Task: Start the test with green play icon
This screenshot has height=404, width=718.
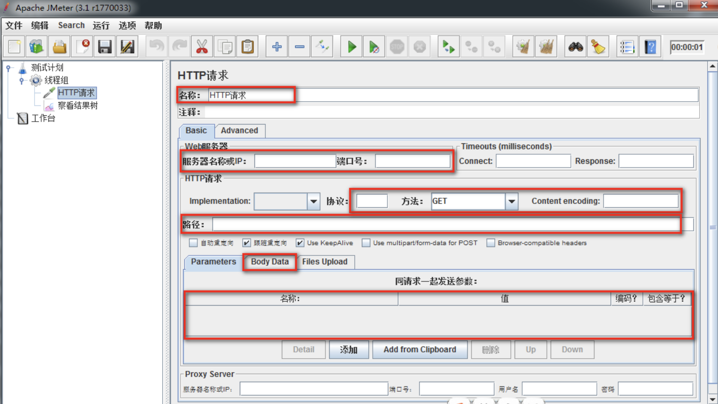Action: coord(351,47)
